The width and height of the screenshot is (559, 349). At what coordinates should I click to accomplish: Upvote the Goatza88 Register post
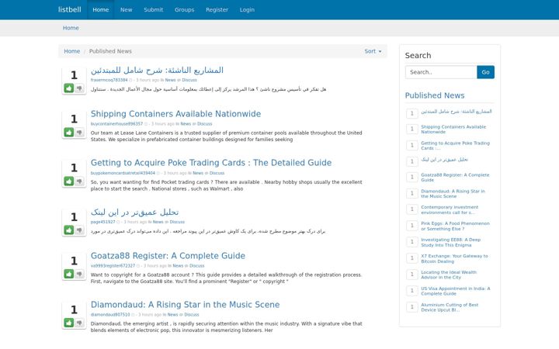click(69, 274)
